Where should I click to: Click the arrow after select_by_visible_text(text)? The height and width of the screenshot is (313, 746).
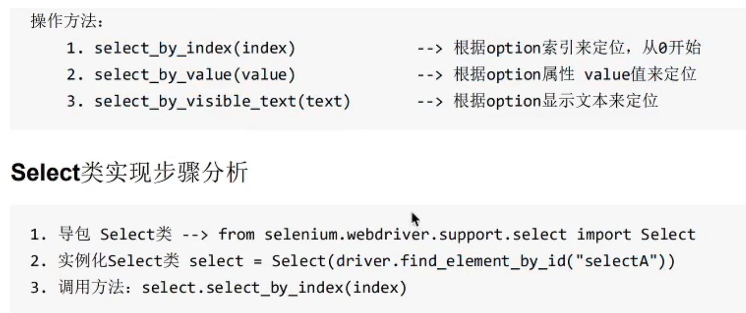[x=429, y=102]
